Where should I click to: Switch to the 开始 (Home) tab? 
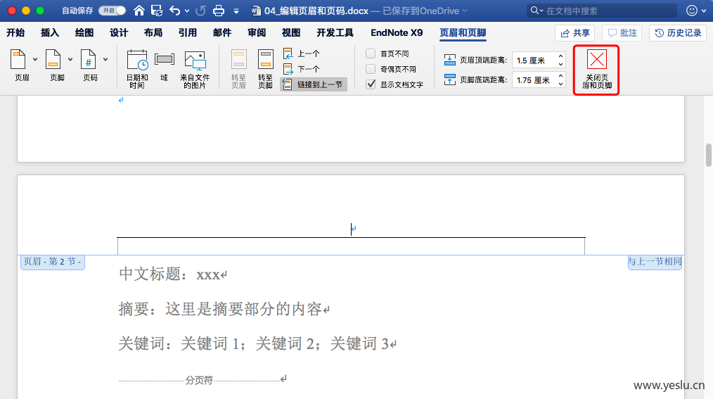pos(15,33)
